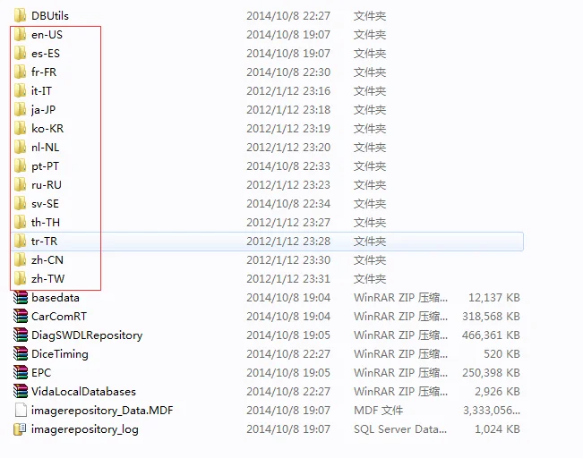
Task: Click the folder name sv-SE
Action: click(x=46, y=203)
